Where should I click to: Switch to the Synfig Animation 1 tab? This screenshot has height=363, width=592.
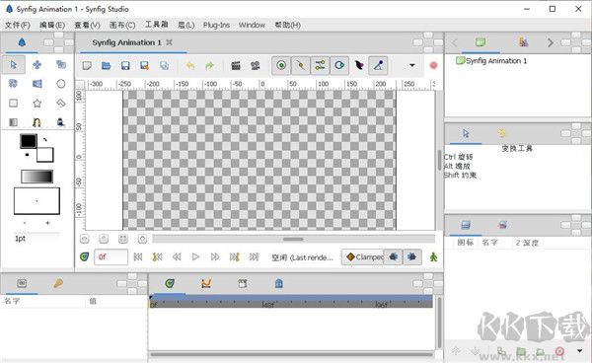point(126,42)
